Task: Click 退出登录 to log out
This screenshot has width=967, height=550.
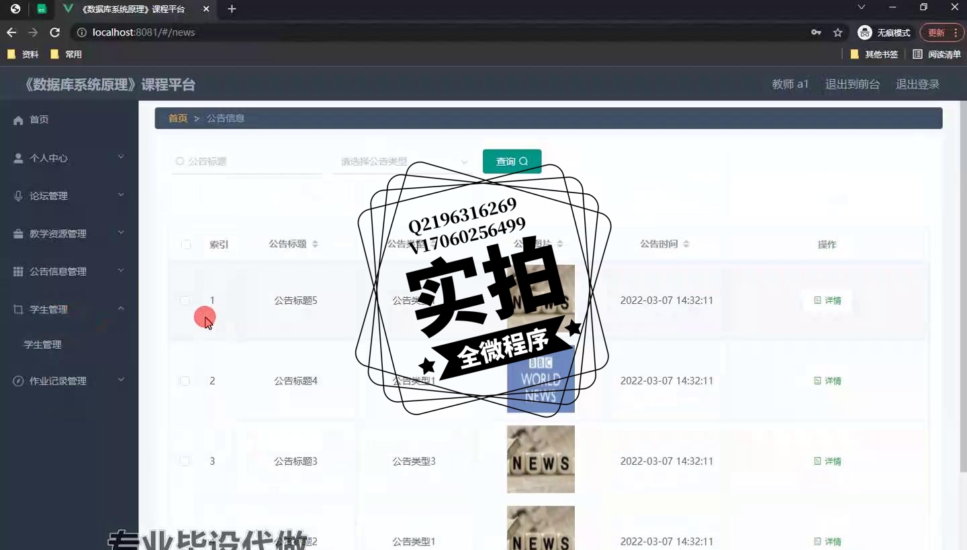Action: click(917, 85)
